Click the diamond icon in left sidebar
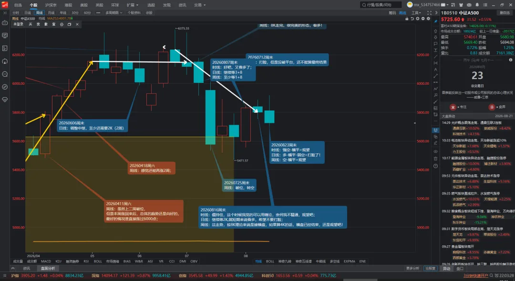The height and width of the screenshot is (281, 515). [5, 100]
